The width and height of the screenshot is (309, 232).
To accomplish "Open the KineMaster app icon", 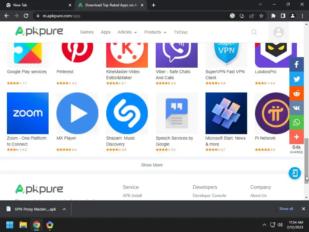I will pos(127,55).
